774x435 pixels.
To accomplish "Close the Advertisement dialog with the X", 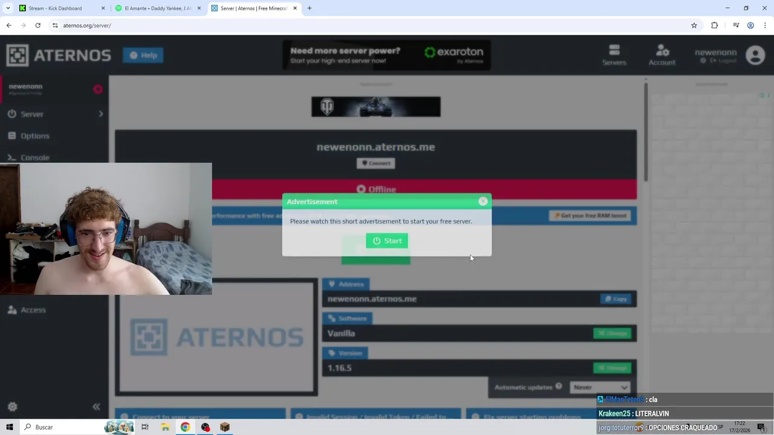I will 483,201.
